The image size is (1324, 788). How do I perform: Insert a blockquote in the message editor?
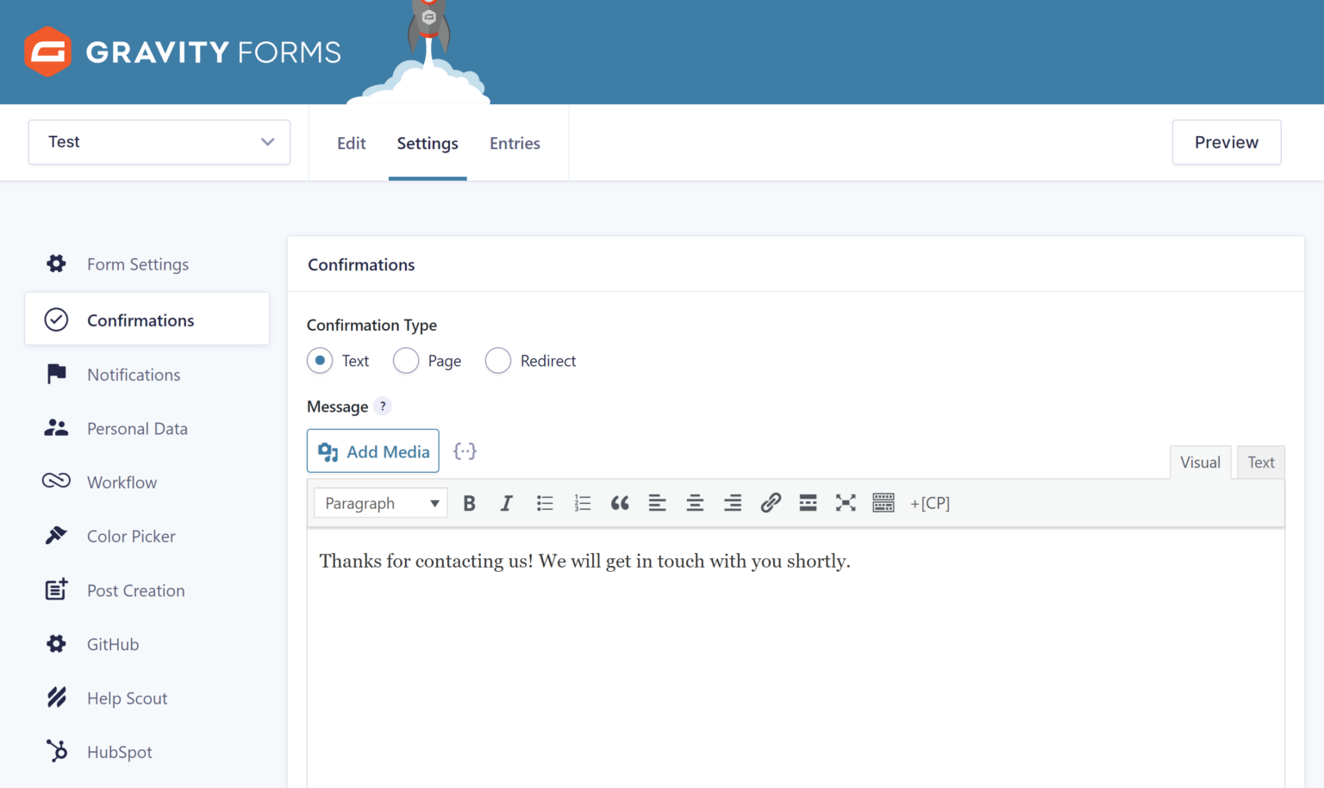pyautogui.click(x=620, y=502)
